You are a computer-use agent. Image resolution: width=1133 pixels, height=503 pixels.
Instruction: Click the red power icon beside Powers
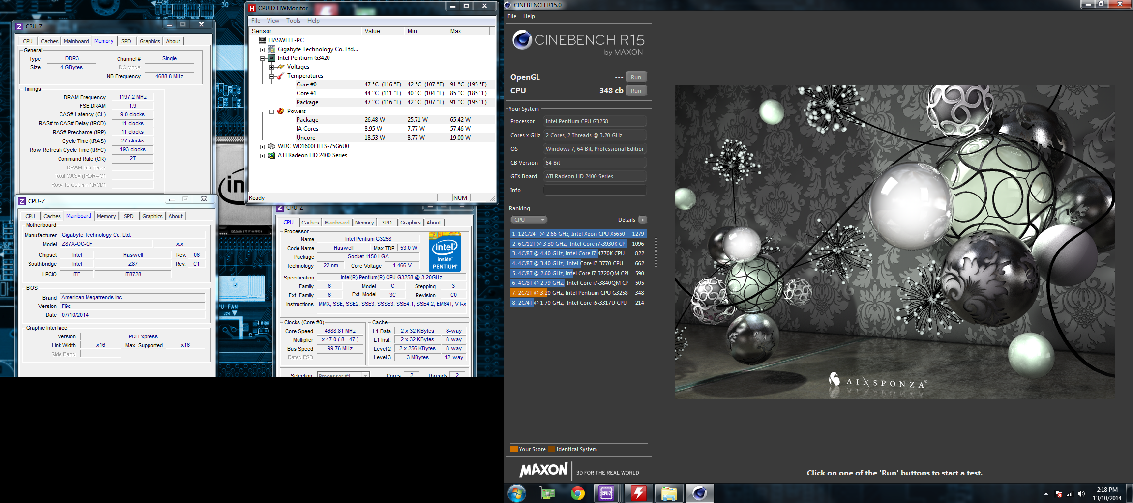tap(281, 111)
